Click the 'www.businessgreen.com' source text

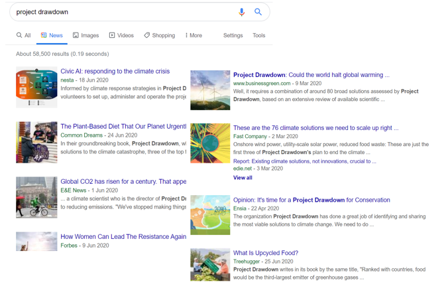click(262, 83)
